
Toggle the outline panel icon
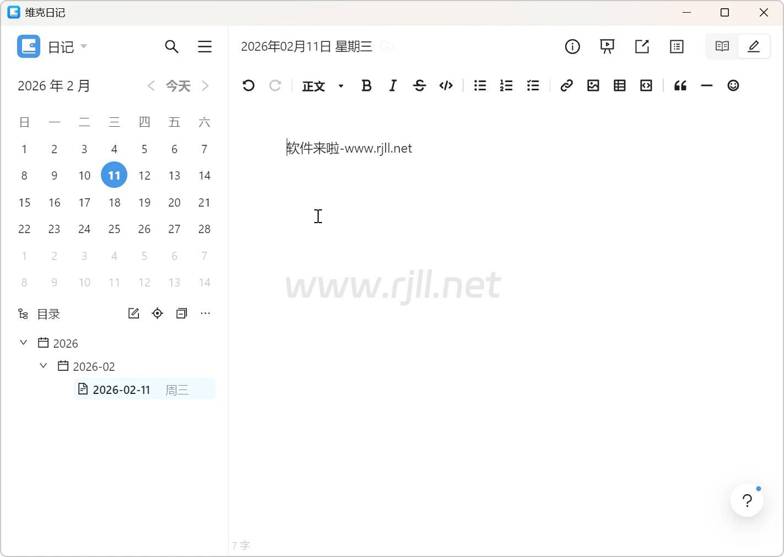click(x=676, y=47)
